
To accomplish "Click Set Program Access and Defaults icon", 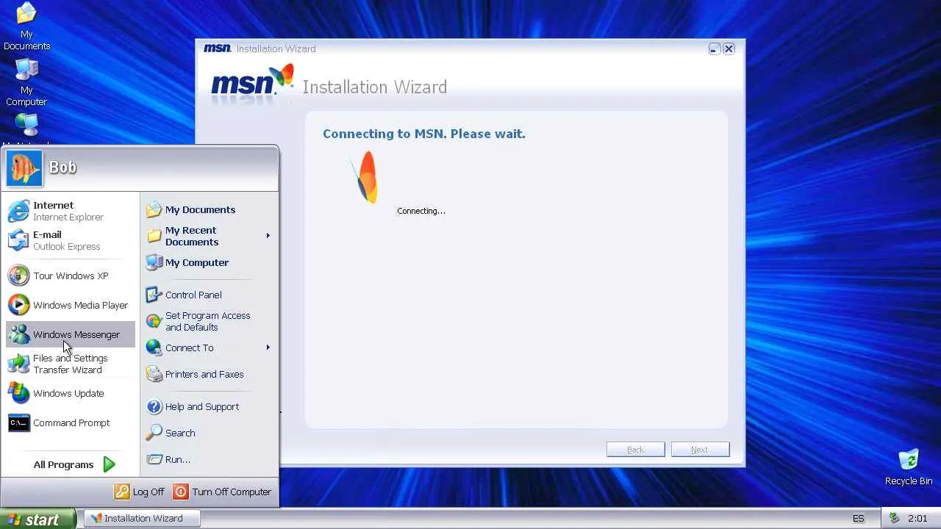I will coord(154,321).
